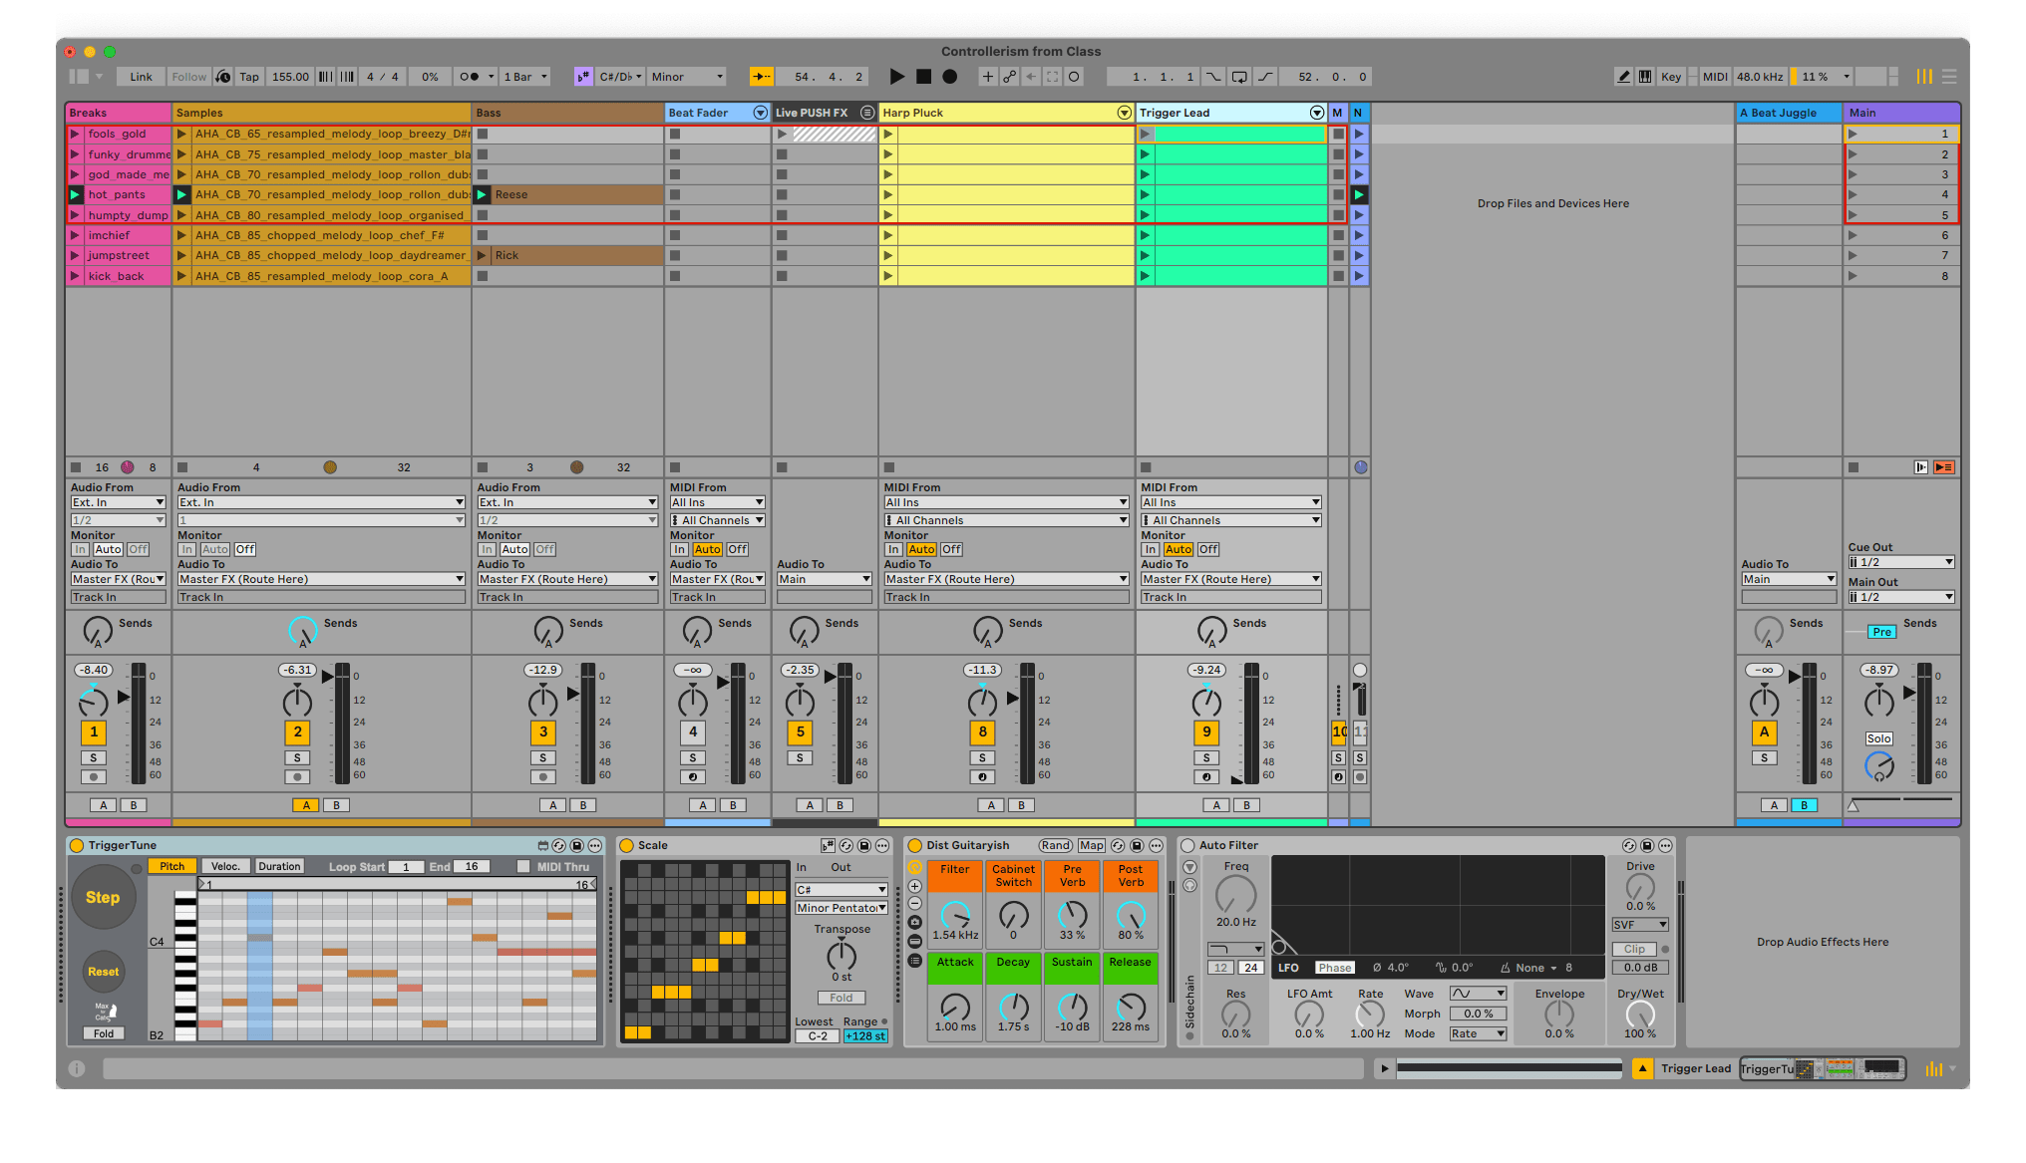Adjust the Auto Filter Freq knob
The image size is (2026, 1163).
(x=1235, y=895)
